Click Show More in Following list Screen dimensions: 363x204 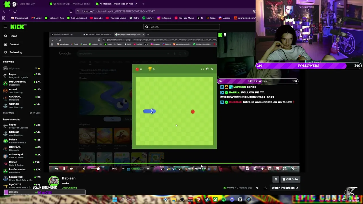[x=9, y=113]
